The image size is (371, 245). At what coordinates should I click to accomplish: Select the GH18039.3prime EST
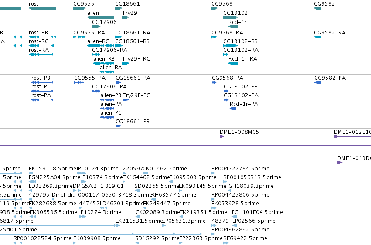pyautogui.click(x=251, y=186)
